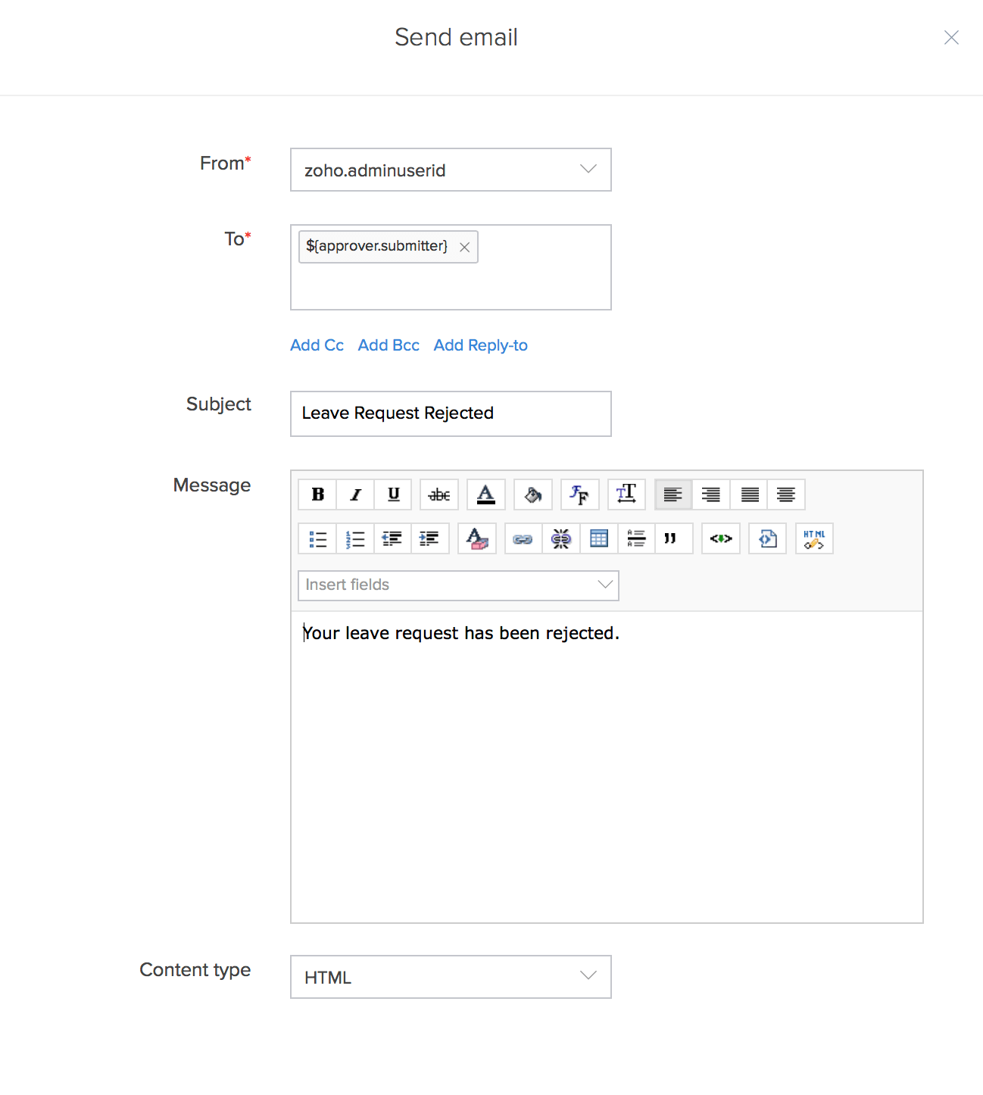Insert a table into the message
983x1095 pixels.
pyautogui.click(x=599, y=538)
